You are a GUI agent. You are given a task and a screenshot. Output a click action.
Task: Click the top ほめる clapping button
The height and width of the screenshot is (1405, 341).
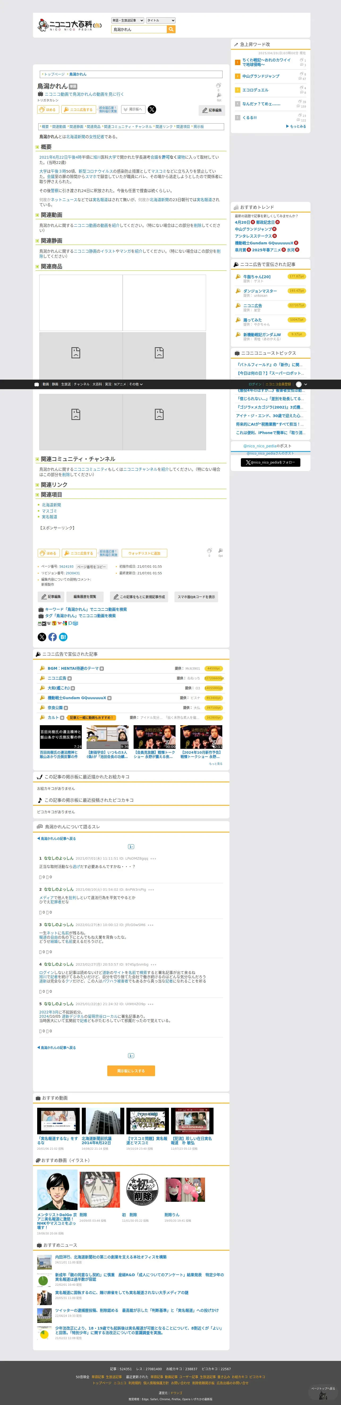click(x=48, y=110)
